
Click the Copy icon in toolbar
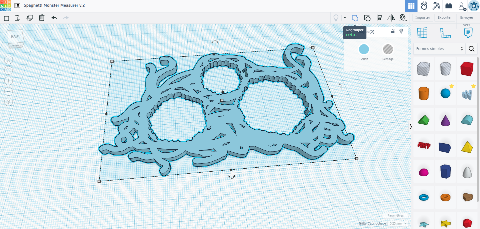click(x=6, y=18)
